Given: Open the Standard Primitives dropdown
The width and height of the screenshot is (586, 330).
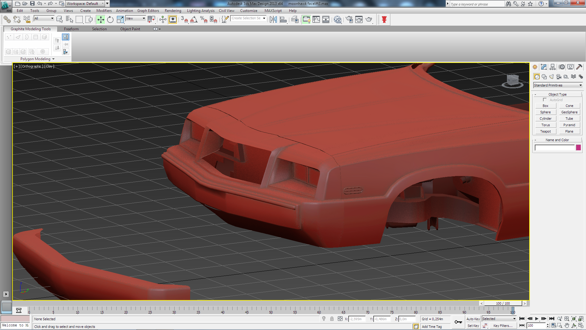Looking at the screenshot, I should (558, 85).
